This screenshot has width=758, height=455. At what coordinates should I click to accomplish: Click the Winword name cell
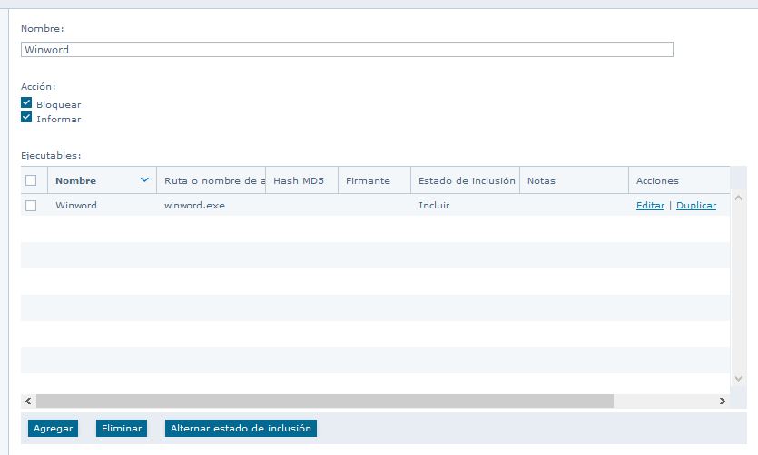[76, 205]
